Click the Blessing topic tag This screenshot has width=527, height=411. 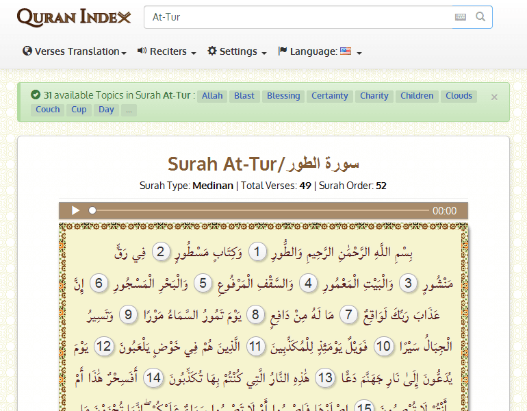(283, 96)
